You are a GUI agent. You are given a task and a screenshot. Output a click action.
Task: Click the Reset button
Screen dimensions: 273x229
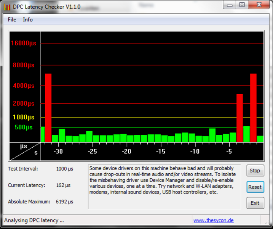point(255,187)
